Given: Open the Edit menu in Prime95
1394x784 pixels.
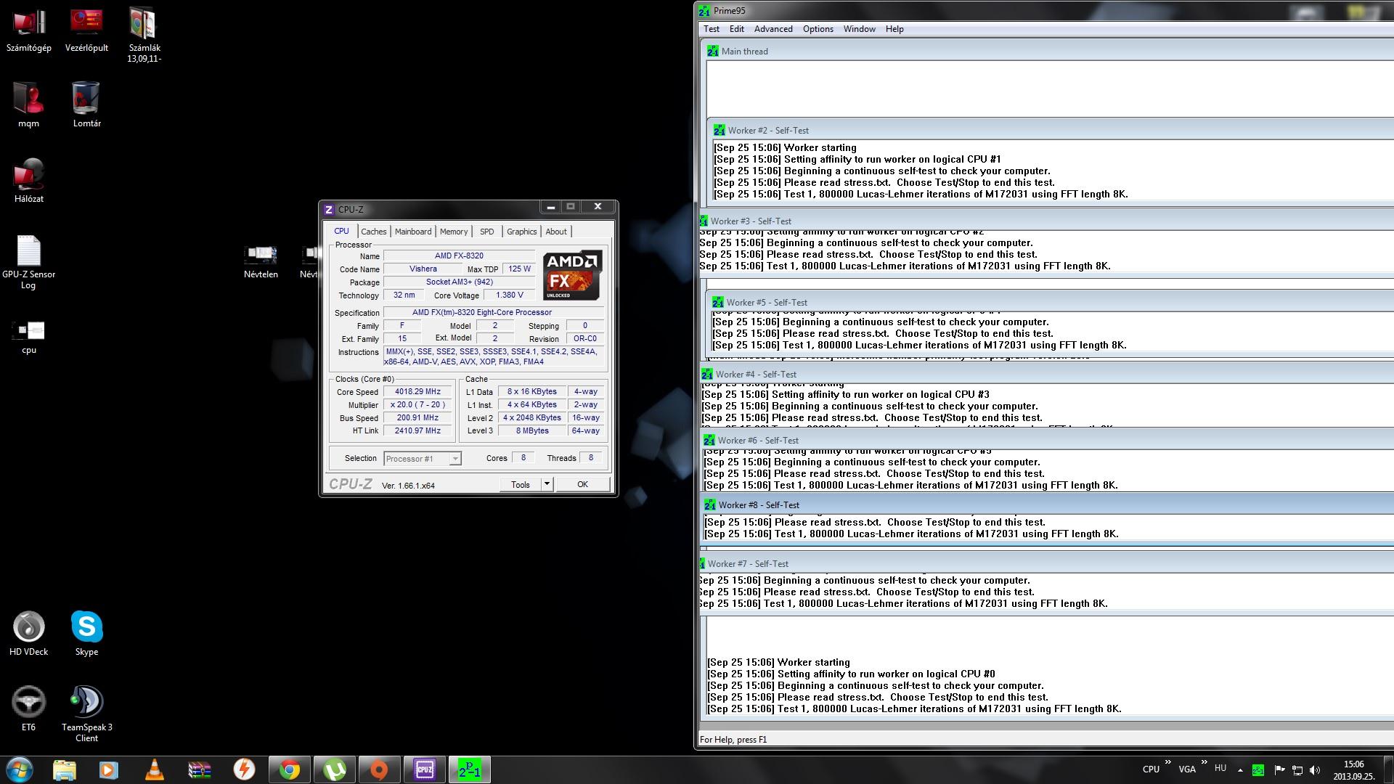Looking at the screenshot, I should (x=737, y=29).
